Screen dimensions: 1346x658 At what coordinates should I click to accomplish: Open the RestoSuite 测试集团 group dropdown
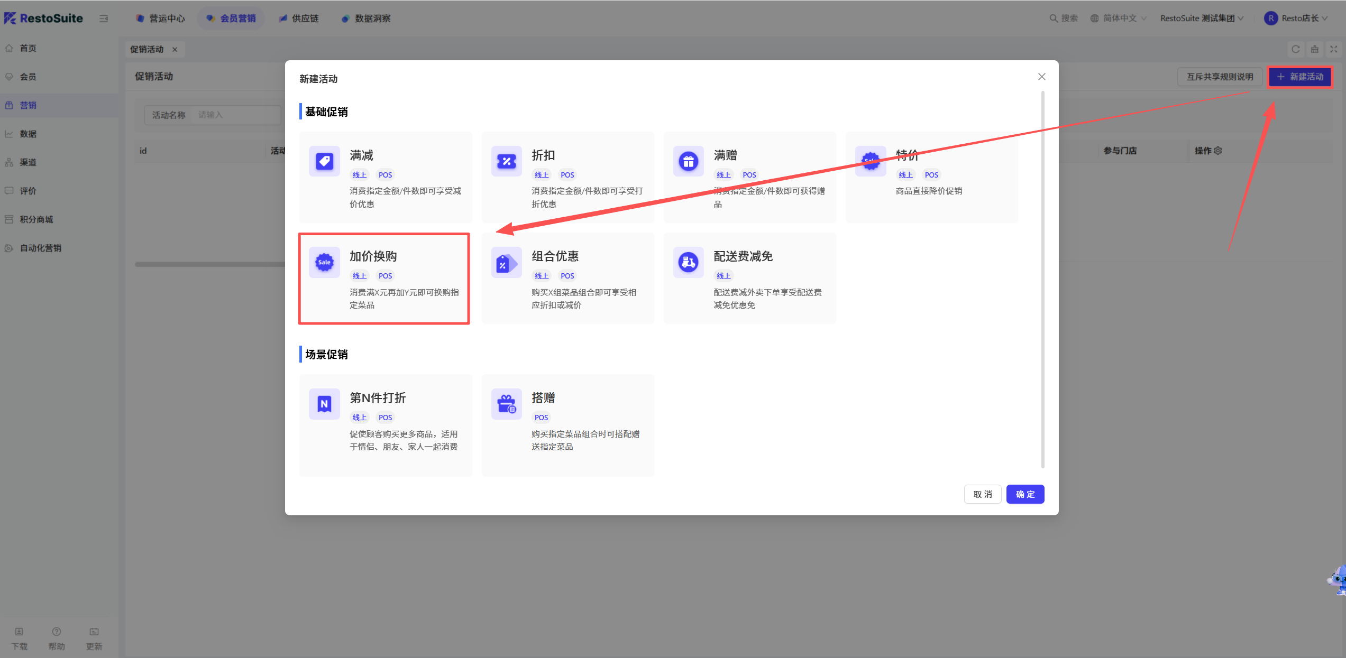point(1202,18)
